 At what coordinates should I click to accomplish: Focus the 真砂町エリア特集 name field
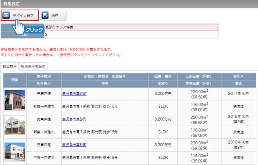(131, 27)
